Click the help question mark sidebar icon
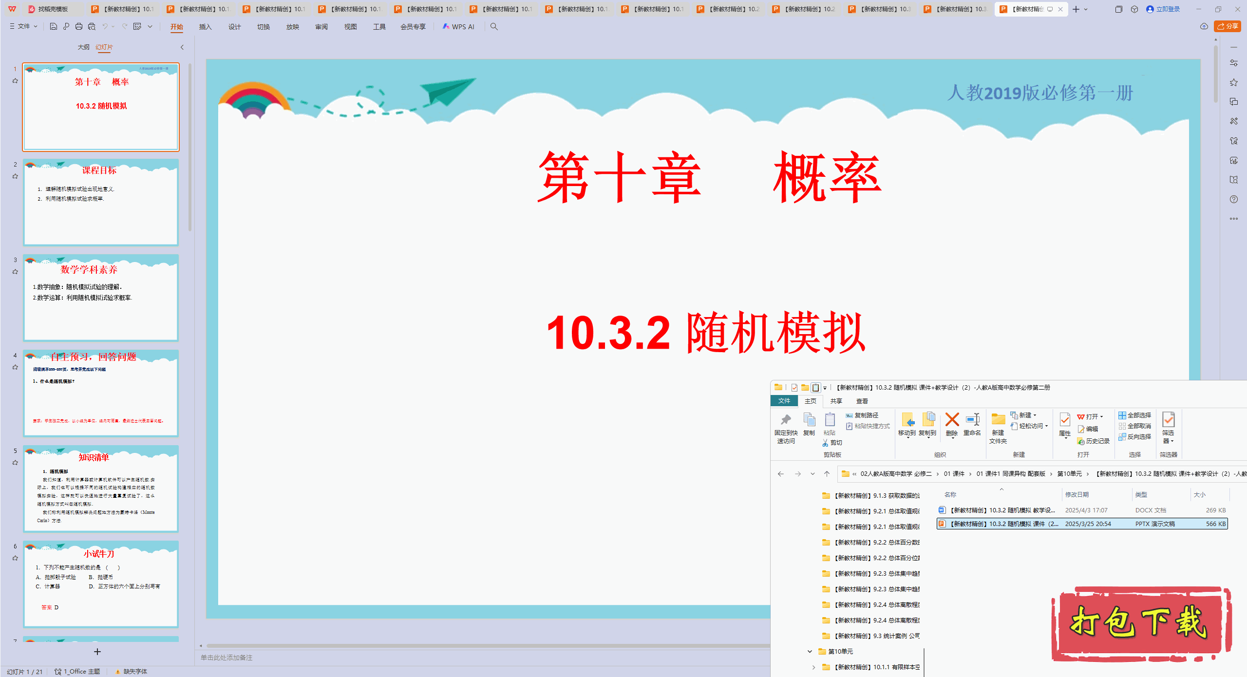The width and height of the screenshot is (1247, 677). point(1233,199)
